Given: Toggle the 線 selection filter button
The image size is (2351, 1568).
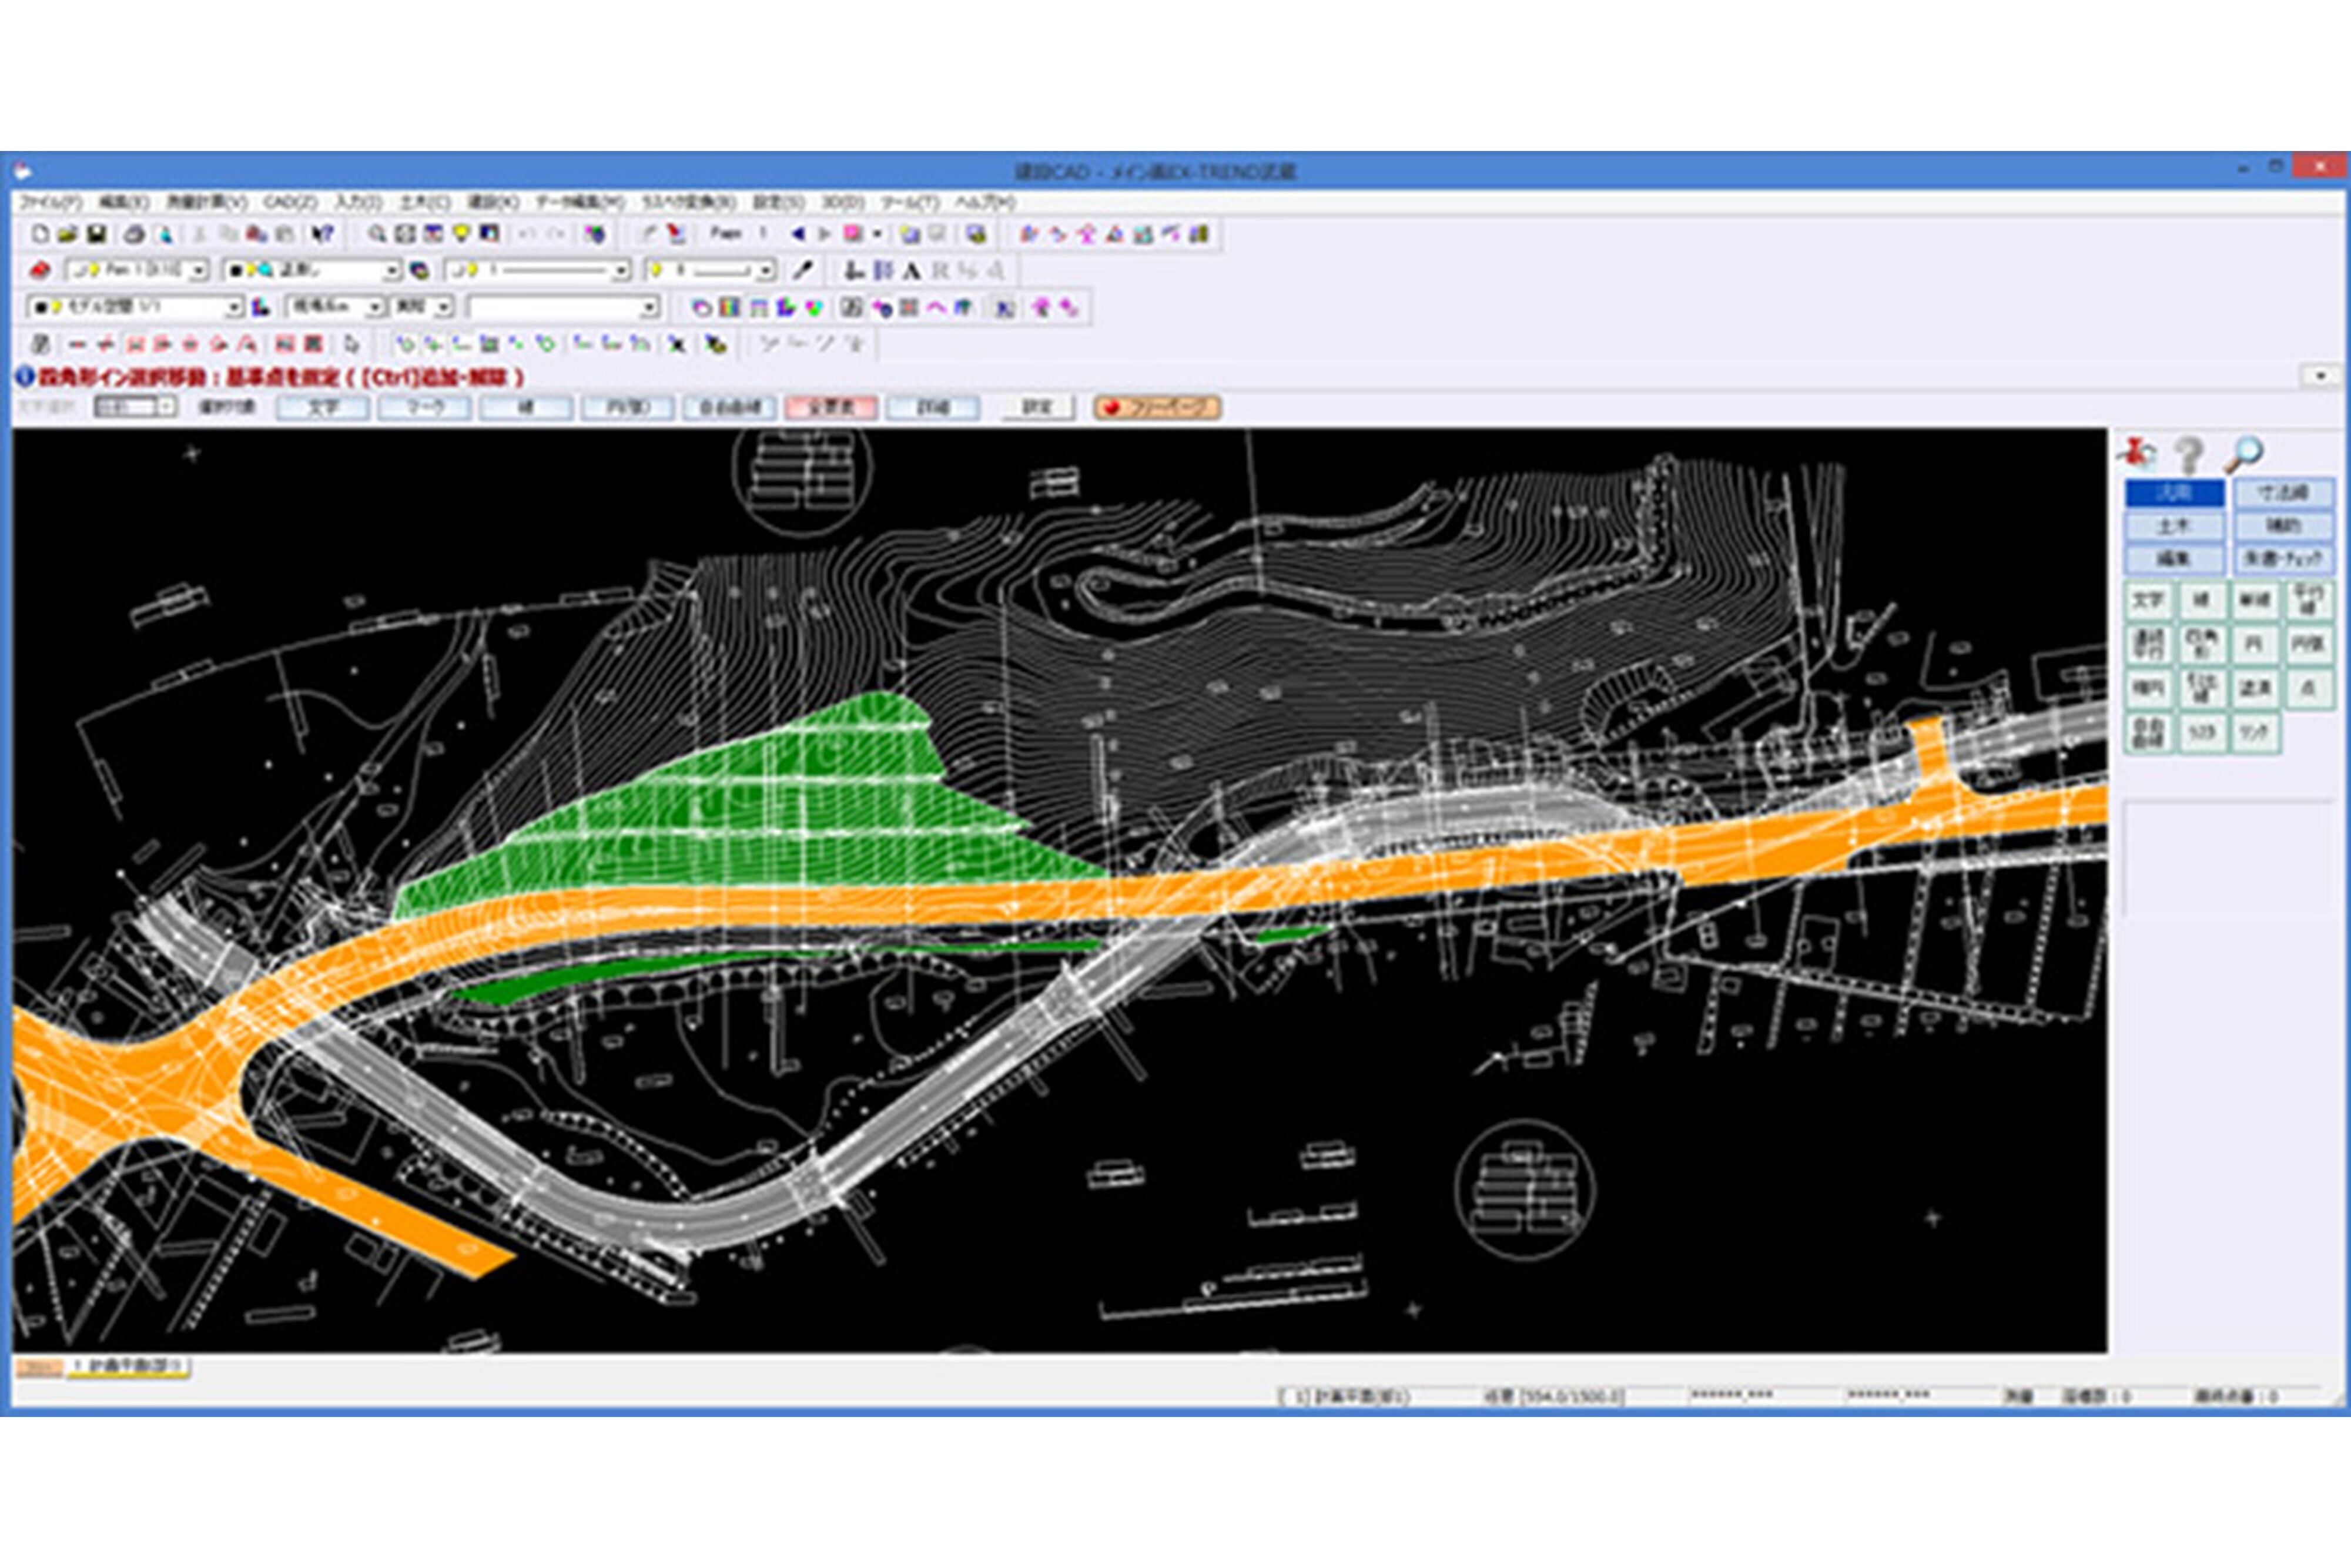Looking at the screenshot, I should pyautogui.click(x=526, y=408).
